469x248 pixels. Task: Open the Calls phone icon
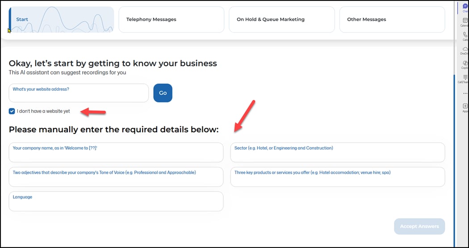click(x=465, y=35)
